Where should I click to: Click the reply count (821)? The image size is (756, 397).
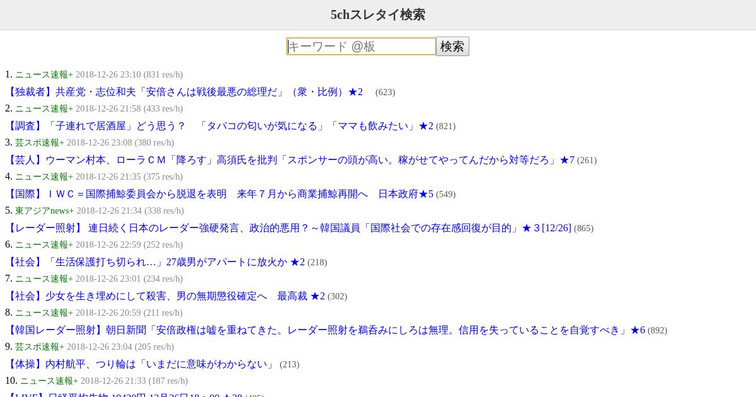(446, 126)
